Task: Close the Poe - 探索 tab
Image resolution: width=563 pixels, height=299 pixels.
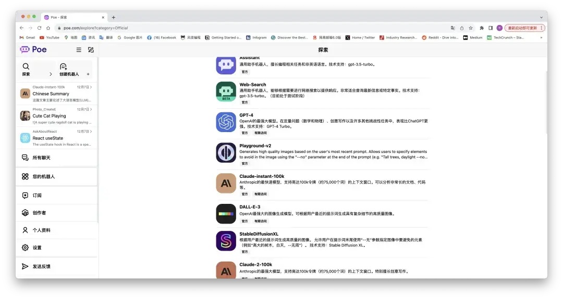Action: pyautogui.click(x=103, y=17)
